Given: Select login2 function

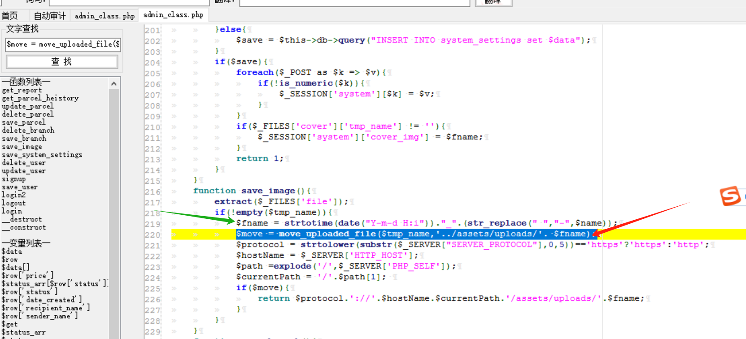Looking at the screenshot, I should point(13,195).
